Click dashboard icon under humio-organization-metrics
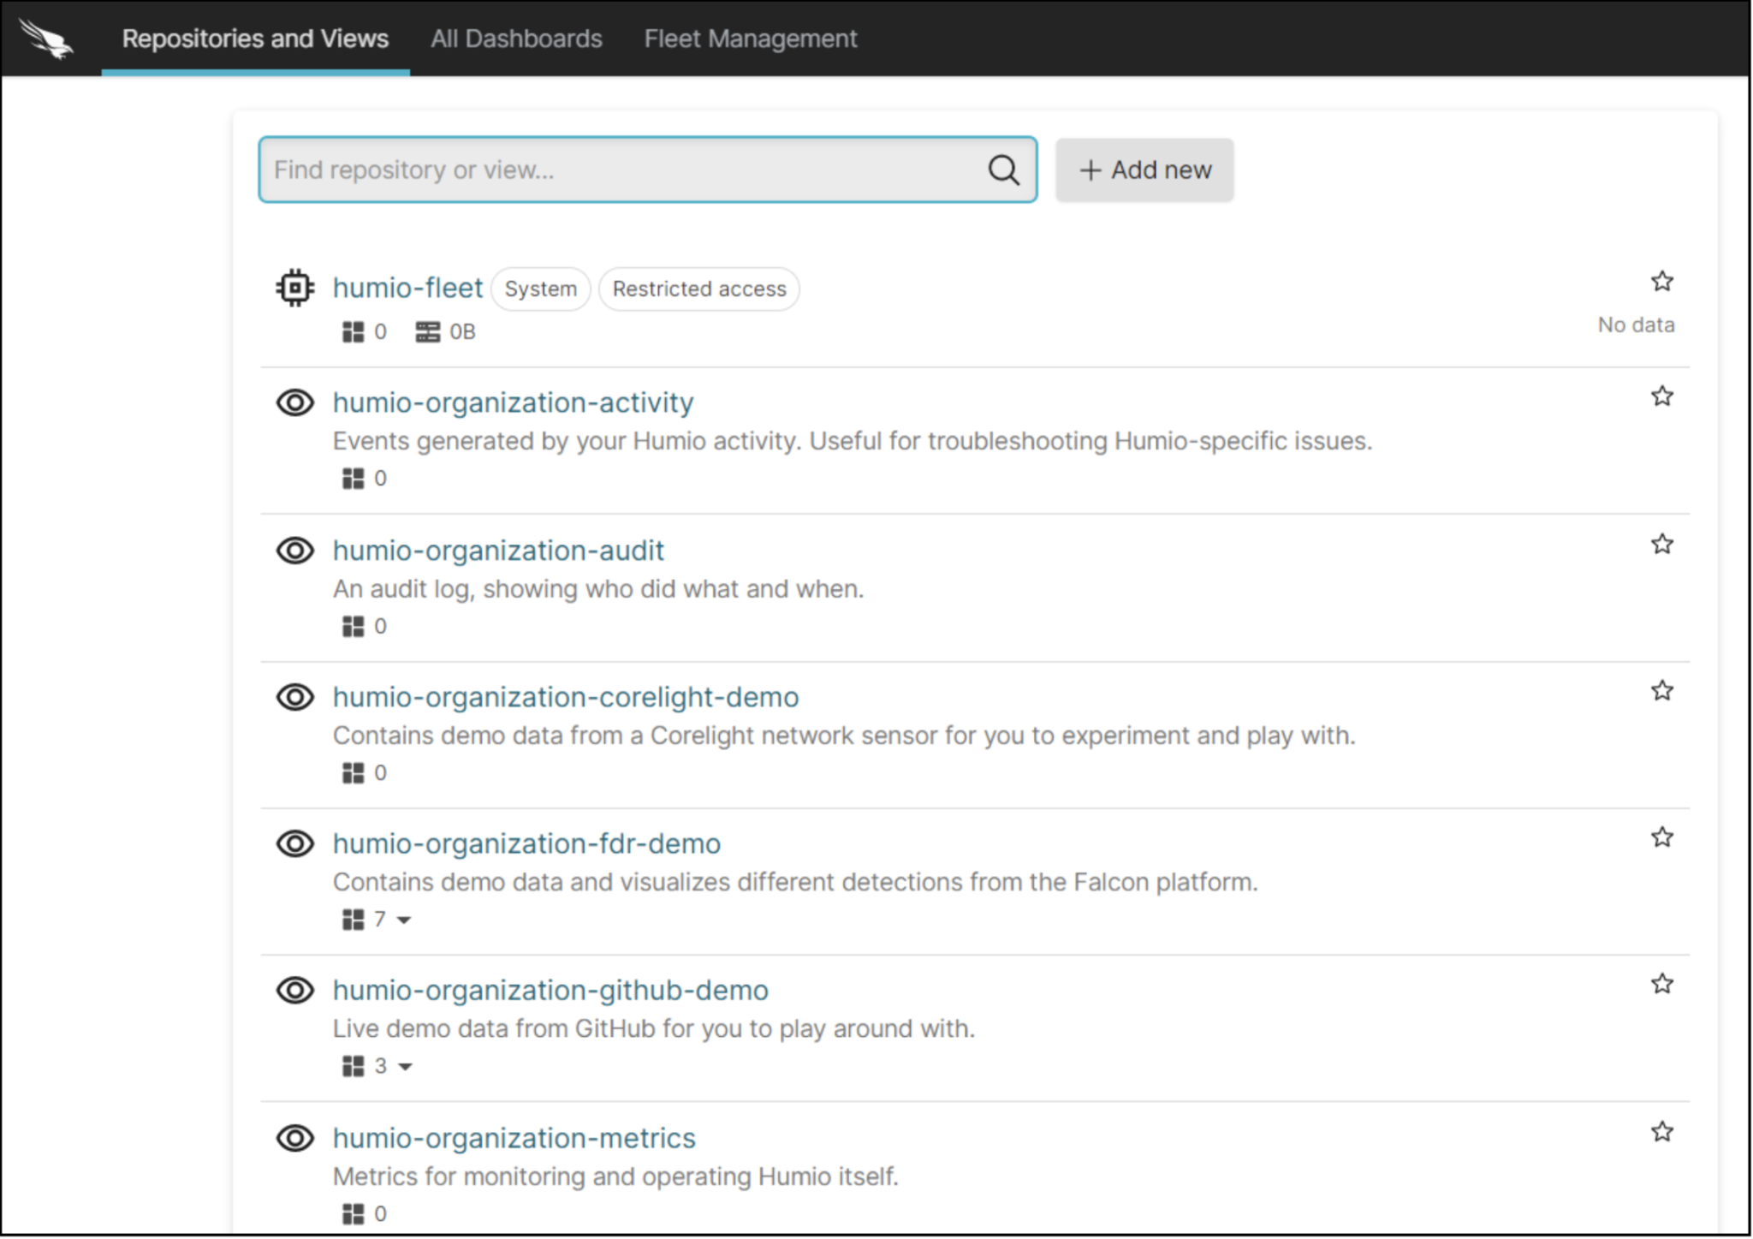 [x=354, y=1214]
